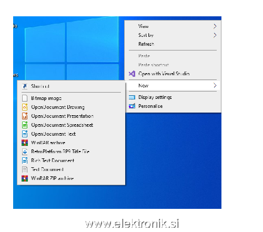Click the Visual Studio purple logo icon
263x232 pixels.
click(x=132, y=74)
